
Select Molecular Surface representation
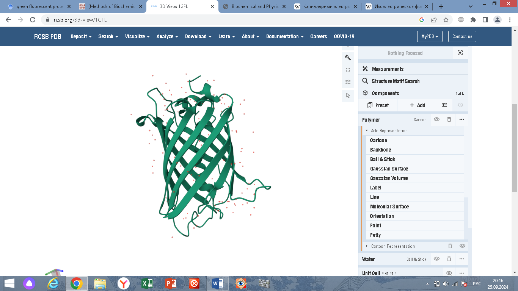point(415,207)
